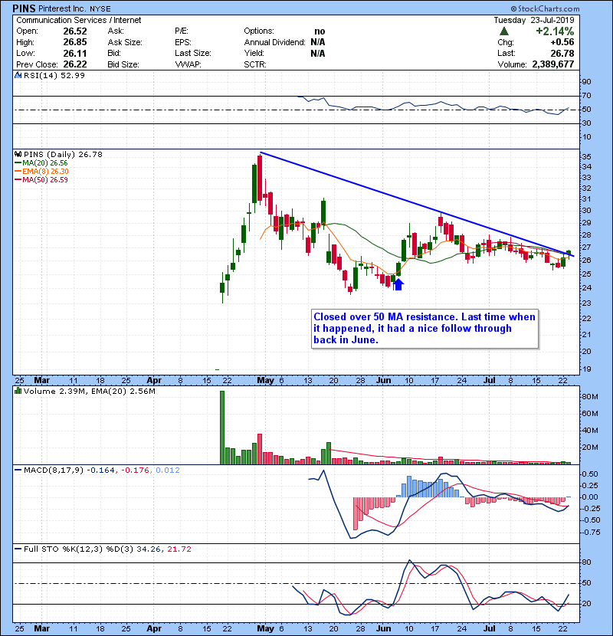613x636 pixels.
Task: Click the 'RSI(14) 52.99' panel label
Action: [x=54, y=75]
